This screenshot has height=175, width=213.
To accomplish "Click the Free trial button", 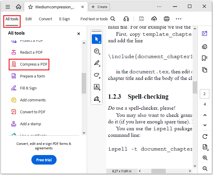I will [x=44, y=160].
